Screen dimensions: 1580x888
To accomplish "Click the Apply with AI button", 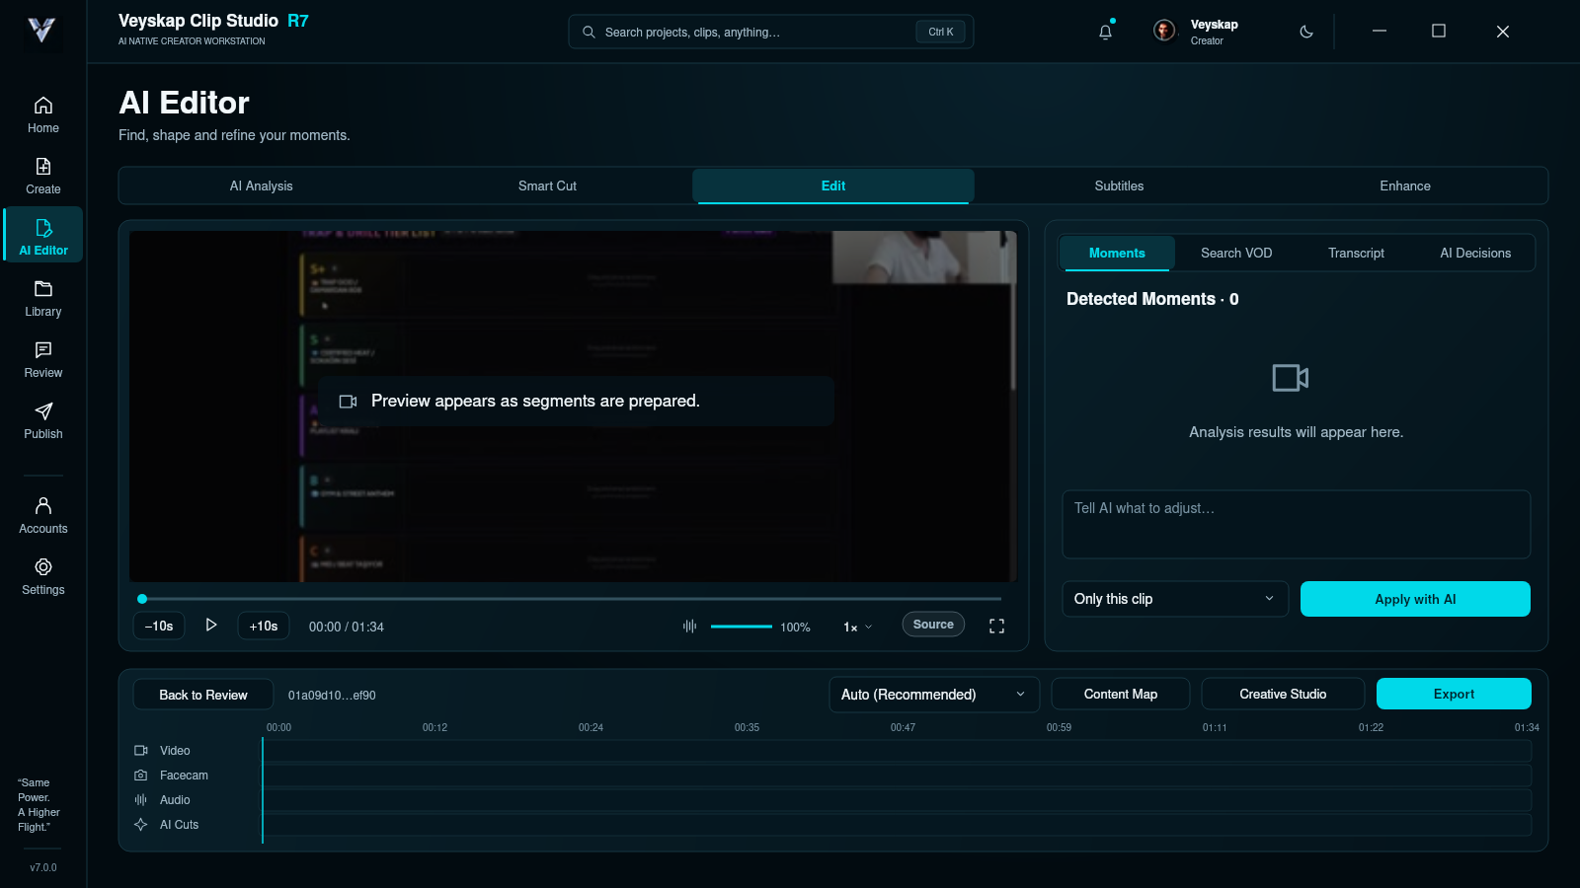I will (1415, 599).
